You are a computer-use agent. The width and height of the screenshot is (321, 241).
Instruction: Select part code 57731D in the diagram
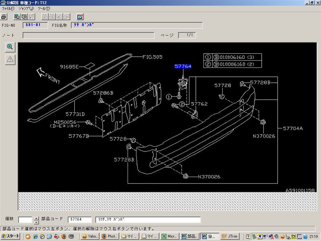tap(75, 114)
